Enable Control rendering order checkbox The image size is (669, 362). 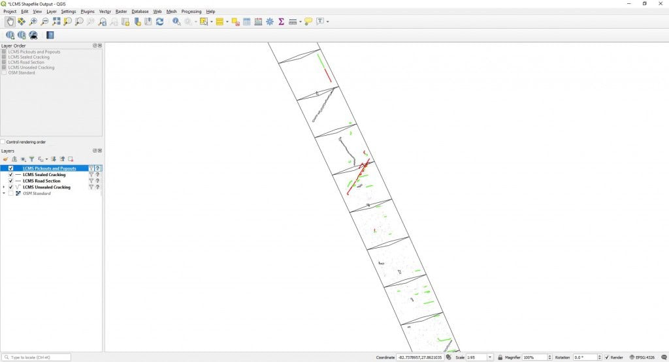point(3,142)
